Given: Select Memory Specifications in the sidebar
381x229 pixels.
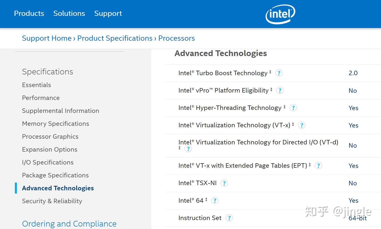Looking at the screenshot, I should tap(56, 123).
